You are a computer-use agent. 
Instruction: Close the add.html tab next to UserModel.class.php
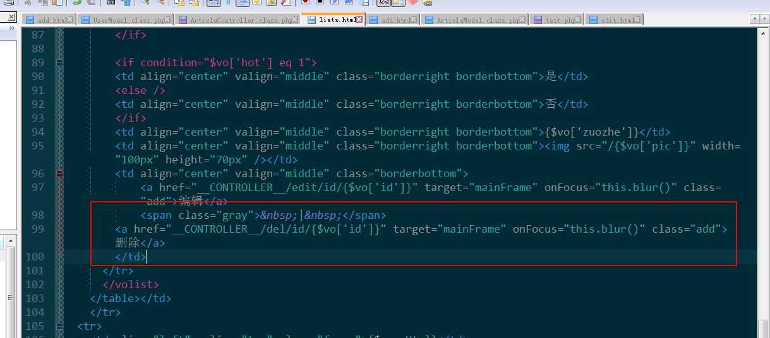tap(71, 20)
